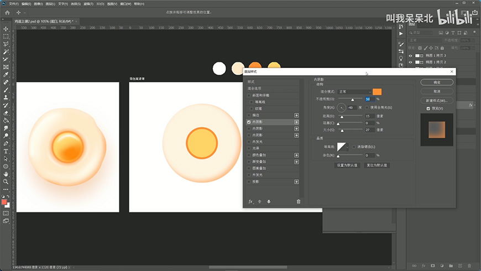Open the 滤镜 (Filter) menu
This screenshot has height=271, width=481.
pyautogui.click(x=88, y=3)
